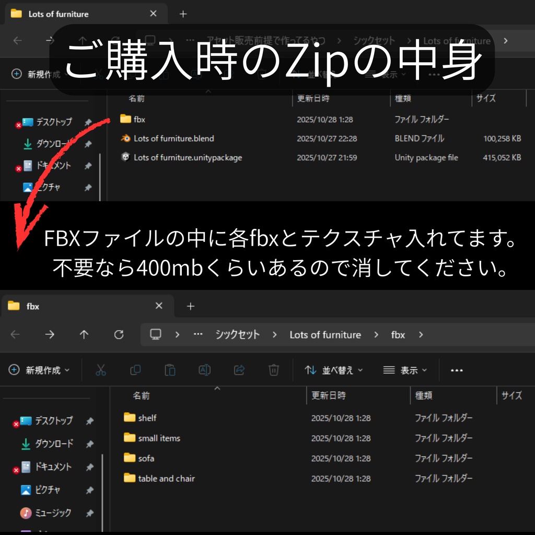Click the Paste clipboard icon in fbx window
This screenshot has width=535, height=535.
pos(170,370)
